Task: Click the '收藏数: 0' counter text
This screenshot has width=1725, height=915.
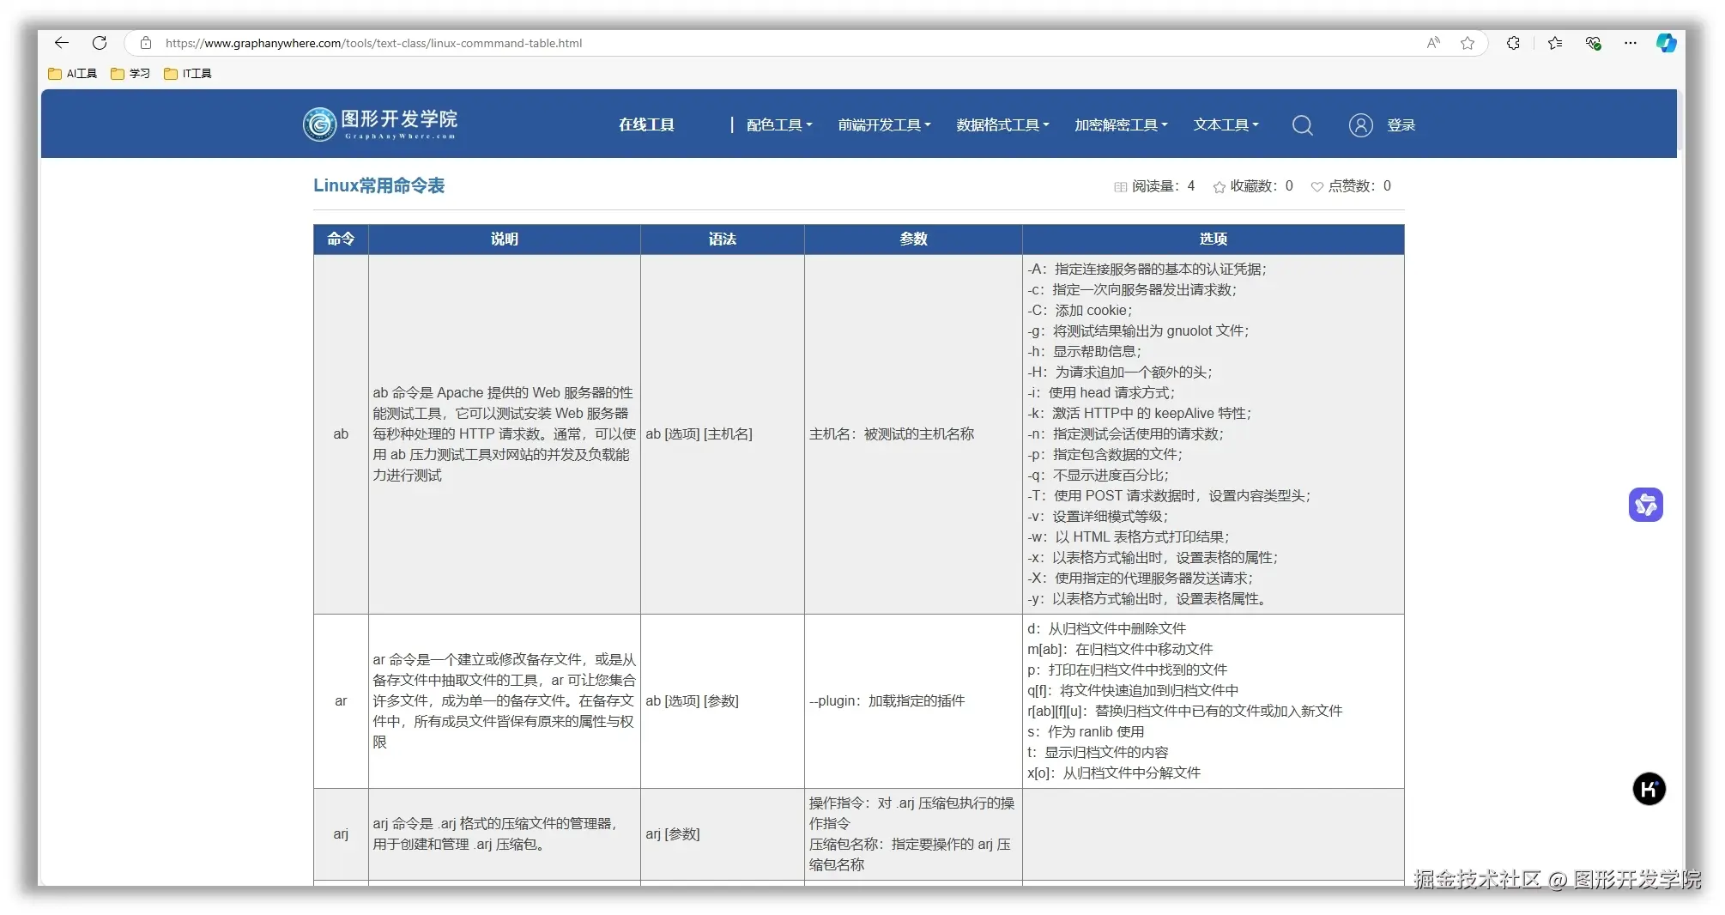Action: coord(1262,186)
